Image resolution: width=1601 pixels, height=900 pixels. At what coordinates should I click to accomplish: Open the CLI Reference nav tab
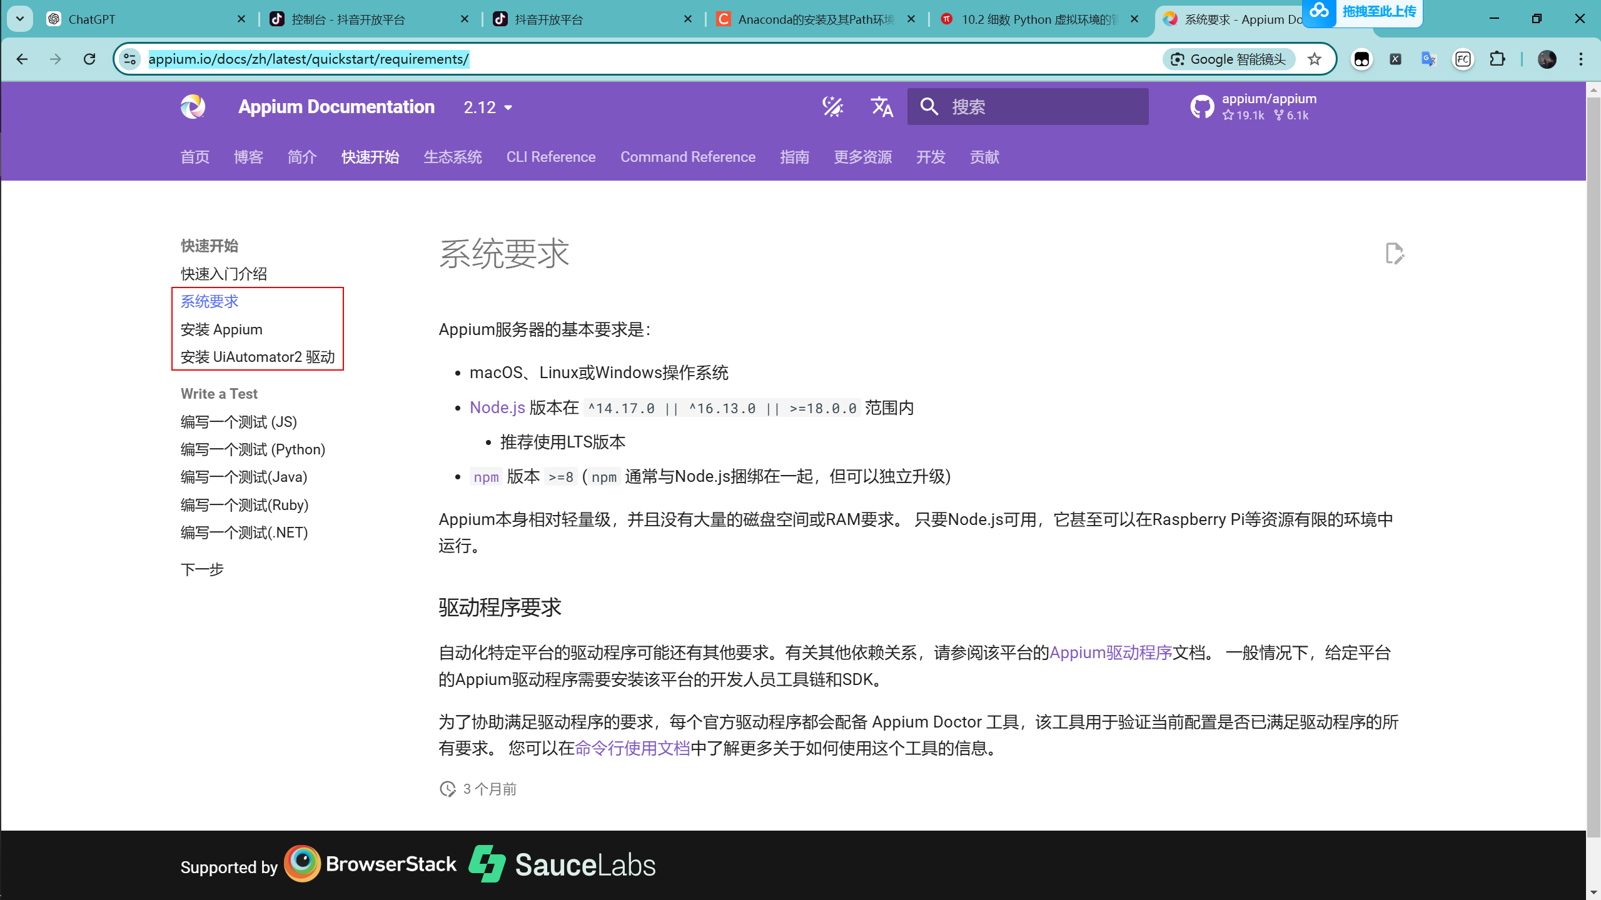pyautogui.click(x=550, y=157)
